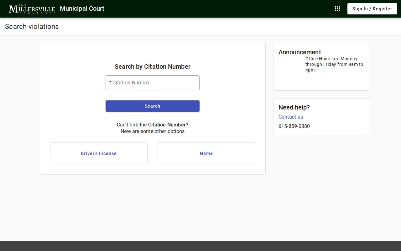
Task: Click "Here are some other options" text
Action: 153,131
